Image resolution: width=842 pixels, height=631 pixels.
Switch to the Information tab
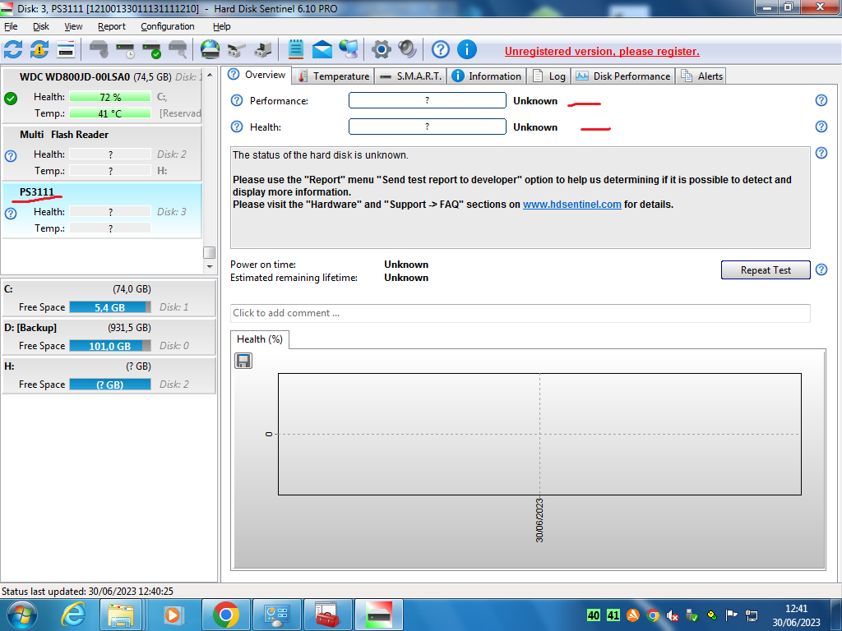487,76
